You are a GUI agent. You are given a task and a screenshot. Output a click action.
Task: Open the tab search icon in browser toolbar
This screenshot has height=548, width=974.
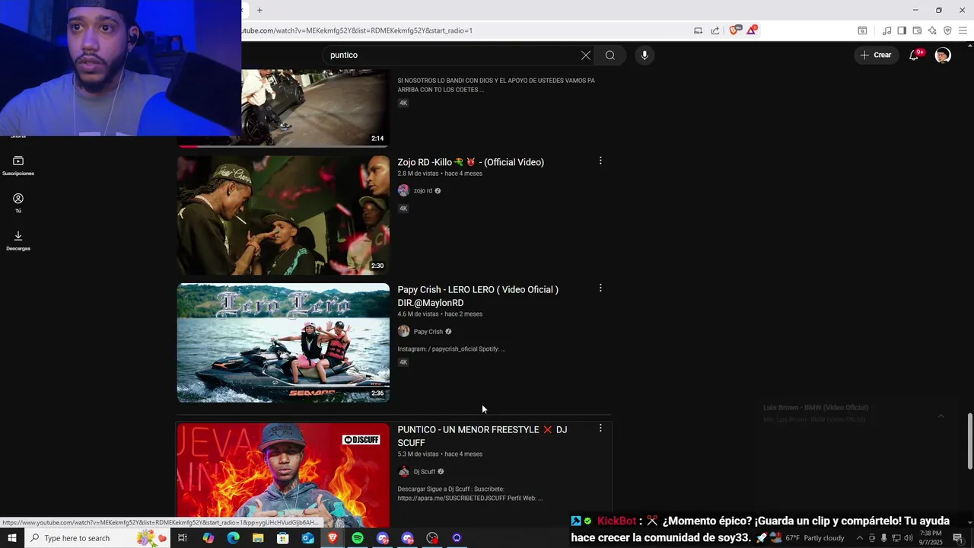862,30
